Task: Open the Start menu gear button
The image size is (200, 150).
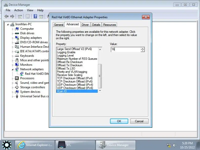Action: click(7, 145)
